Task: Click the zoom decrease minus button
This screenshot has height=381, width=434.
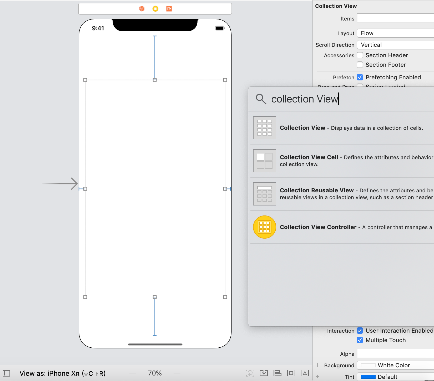Action: click(133, 373)
